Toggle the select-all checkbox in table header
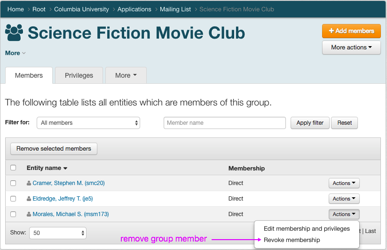This screenshot has height=250, width=387. 13,168
